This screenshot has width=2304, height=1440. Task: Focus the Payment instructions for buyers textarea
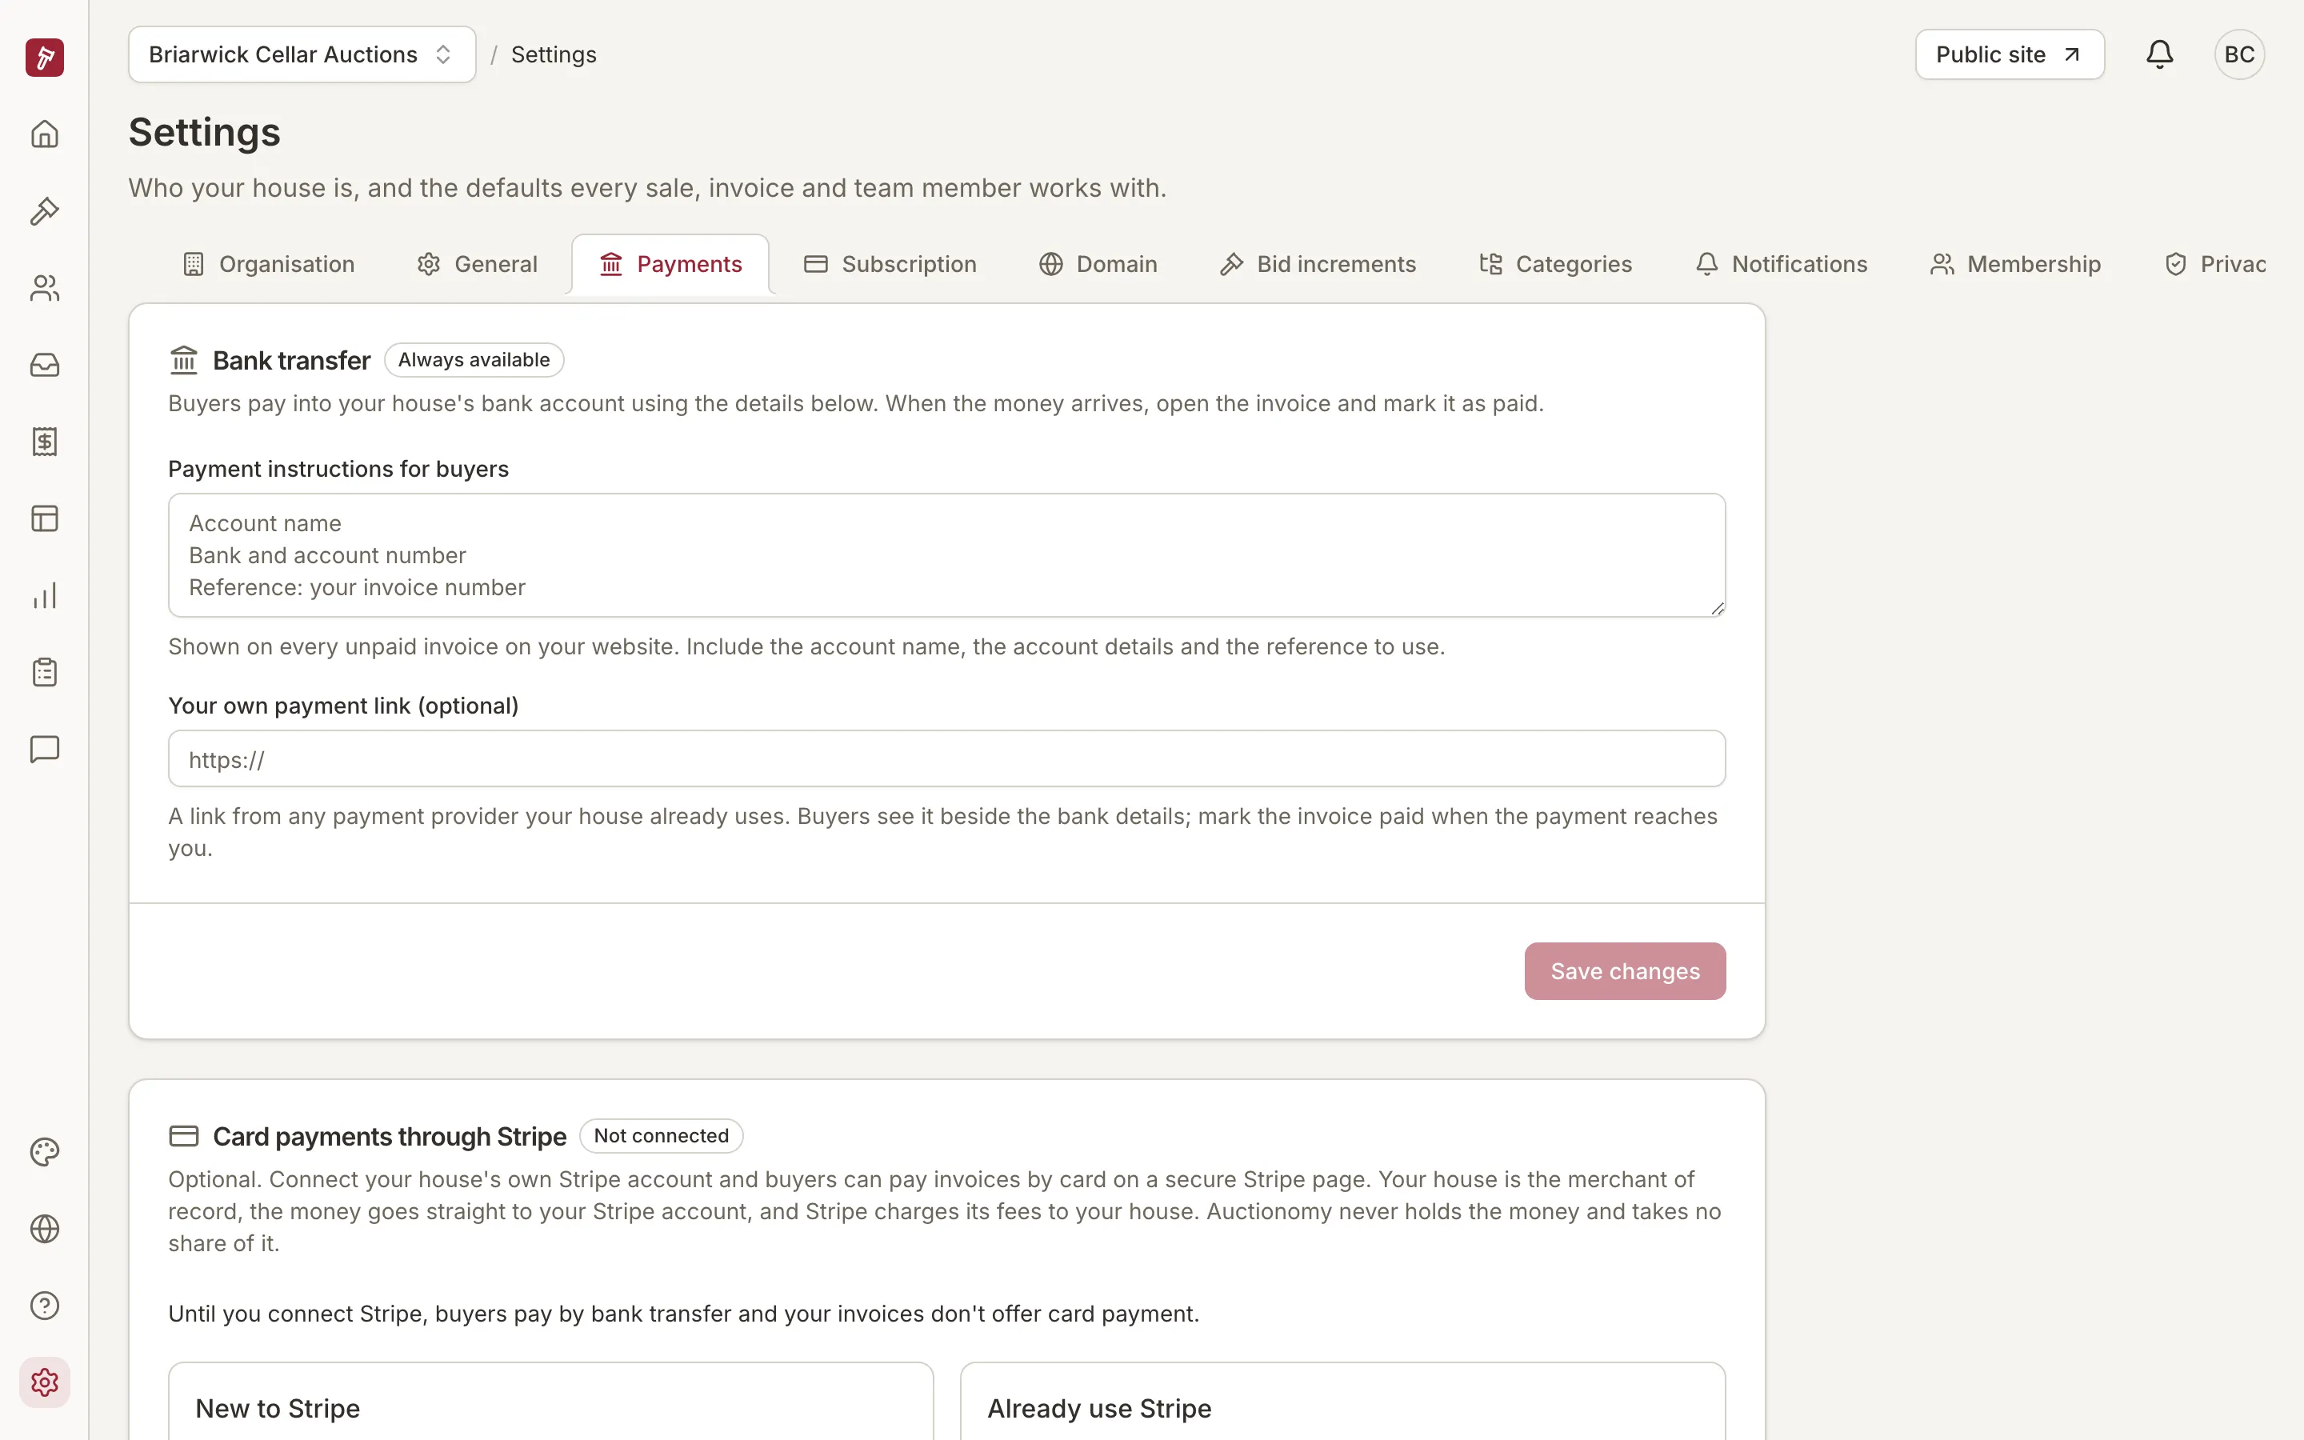click(x=946, y=555)
